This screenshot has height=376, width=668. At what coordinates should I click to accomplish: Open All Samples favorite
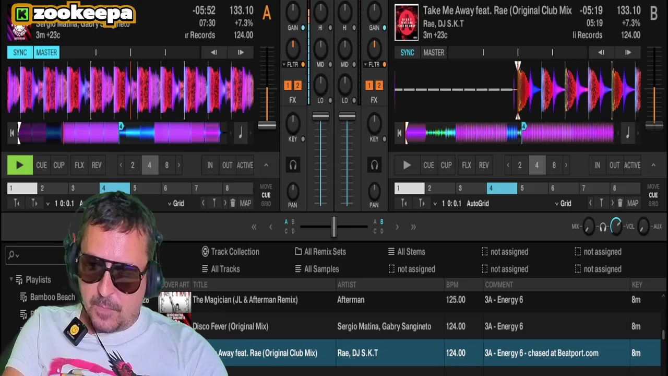point(317,269)
